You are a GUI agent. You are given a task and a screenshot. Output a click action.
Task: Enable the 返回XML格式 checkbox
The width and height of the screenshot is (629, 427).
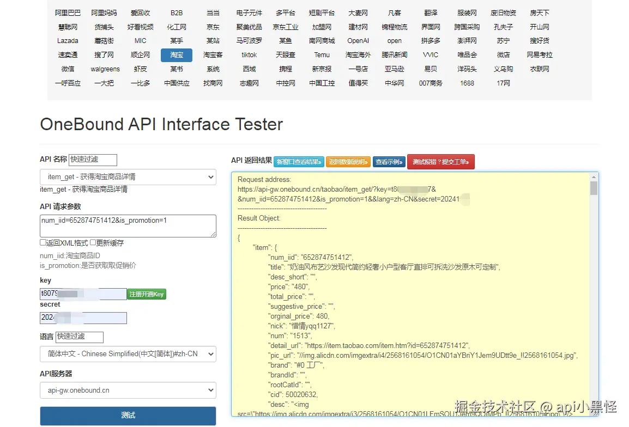[x=43, y=242]
